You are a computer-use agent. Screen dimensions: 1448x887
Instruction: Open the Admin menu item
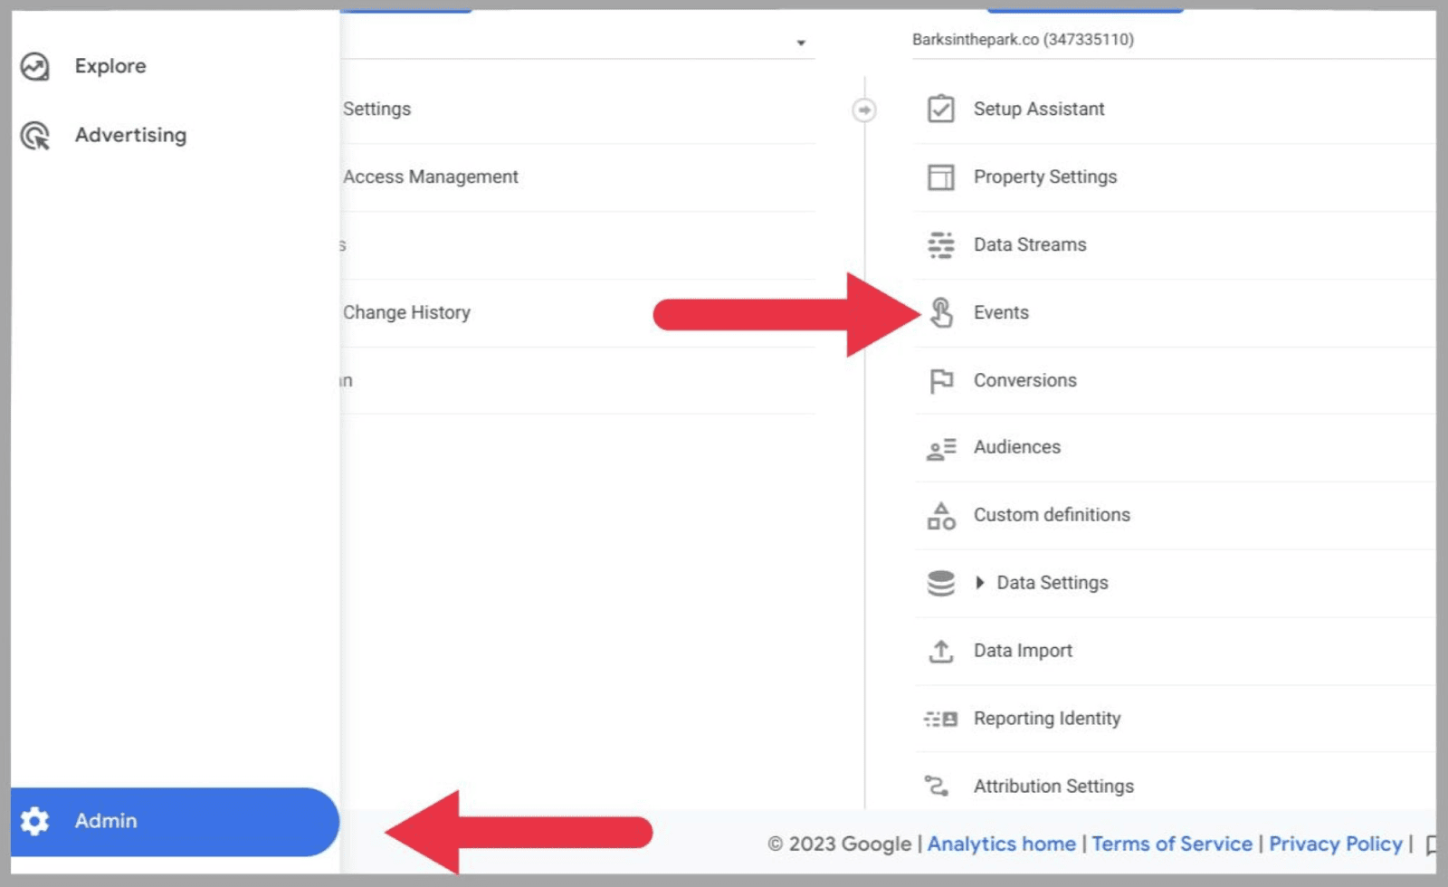click(106, 821)
